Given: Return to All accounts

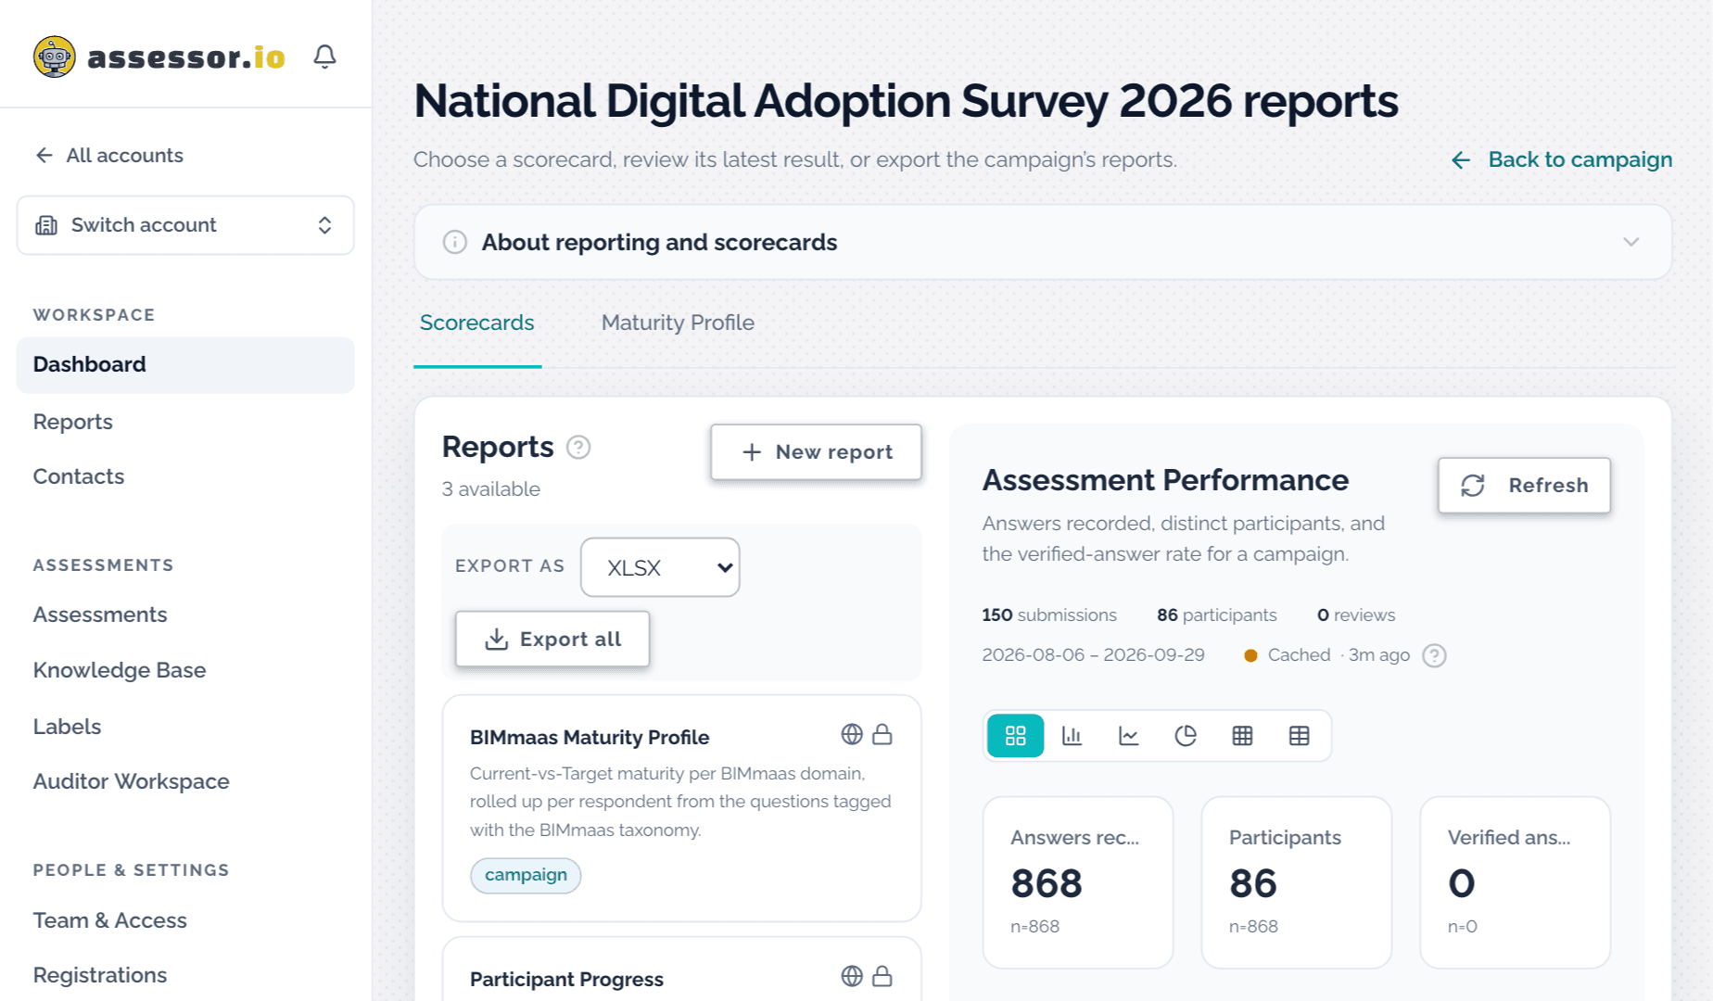Looking at the screenshot, I should pyautogui.click(x=109, y=155).
